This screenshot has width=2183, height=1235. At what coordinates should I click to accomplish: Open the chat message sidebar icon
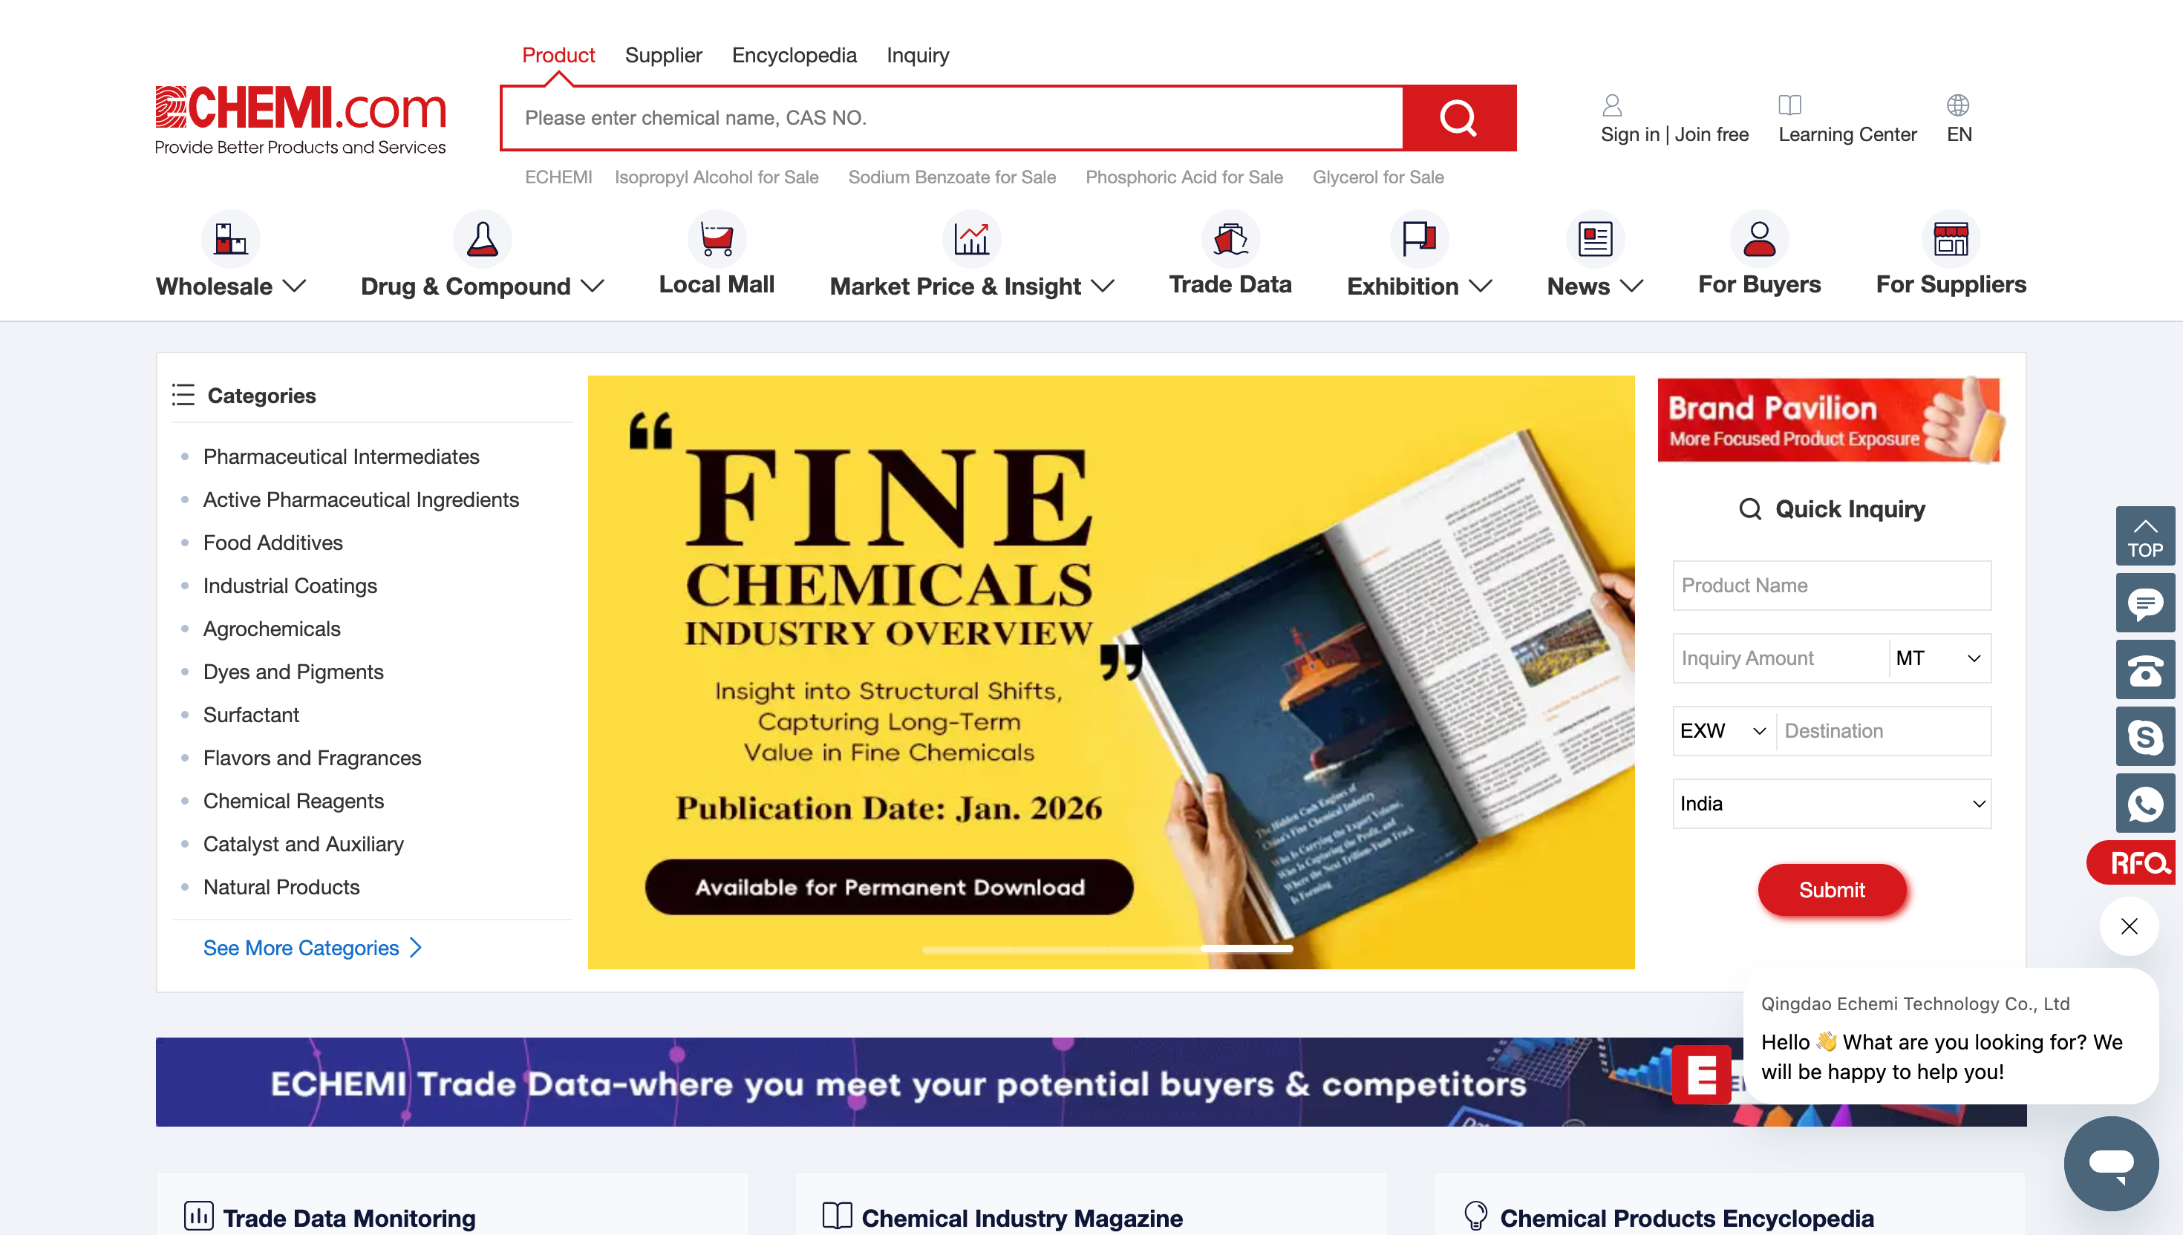coord(2145,603)
